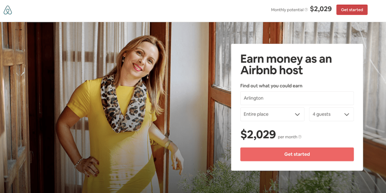Click the wide Get started button in card
Viewport: 386px width, 193px height.
[297, 154]
